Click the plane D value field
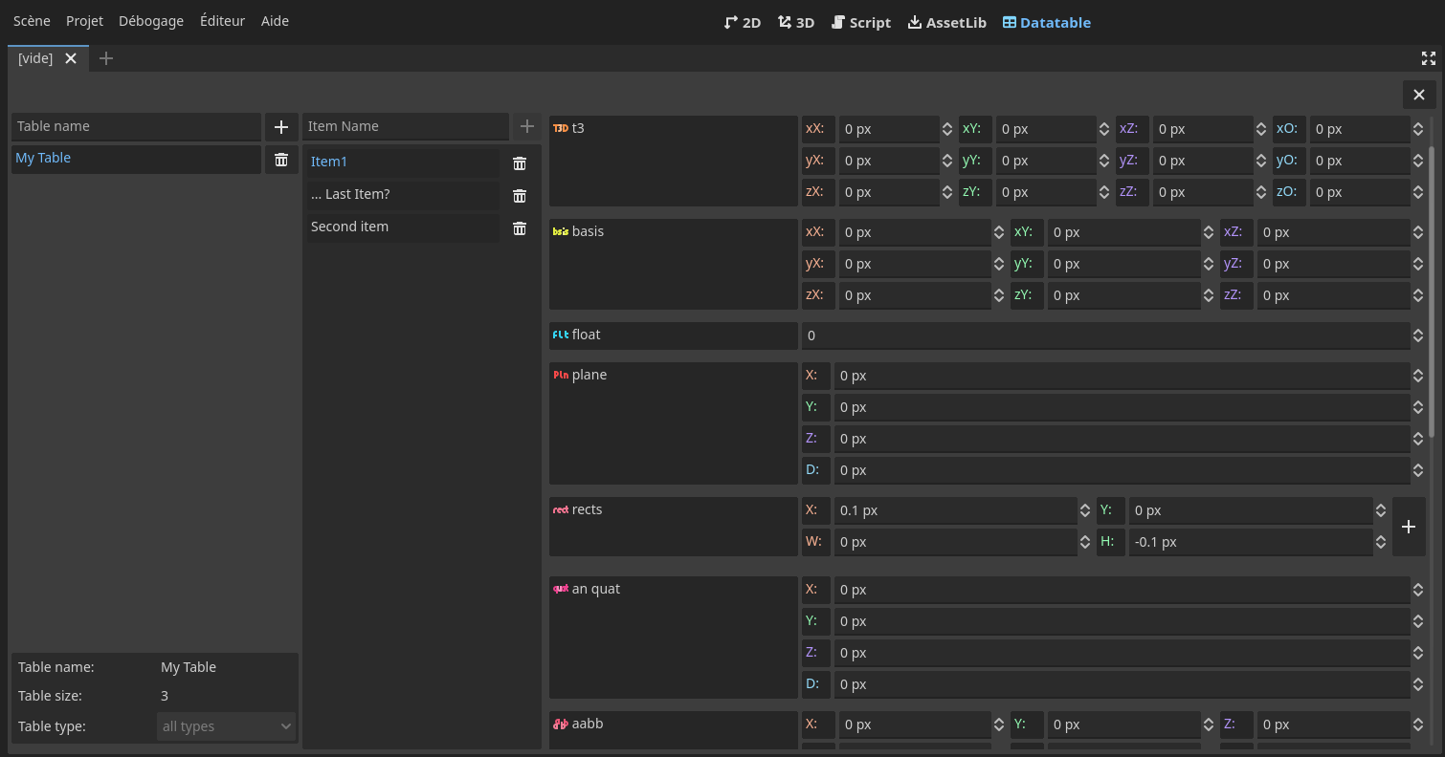The height and width of the screenshot is (757, 1445). pyautogui.click(x=1120, y=470)
